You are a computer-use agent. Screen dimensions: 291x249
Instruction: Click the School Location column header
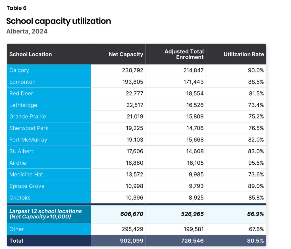pos(31,54)
